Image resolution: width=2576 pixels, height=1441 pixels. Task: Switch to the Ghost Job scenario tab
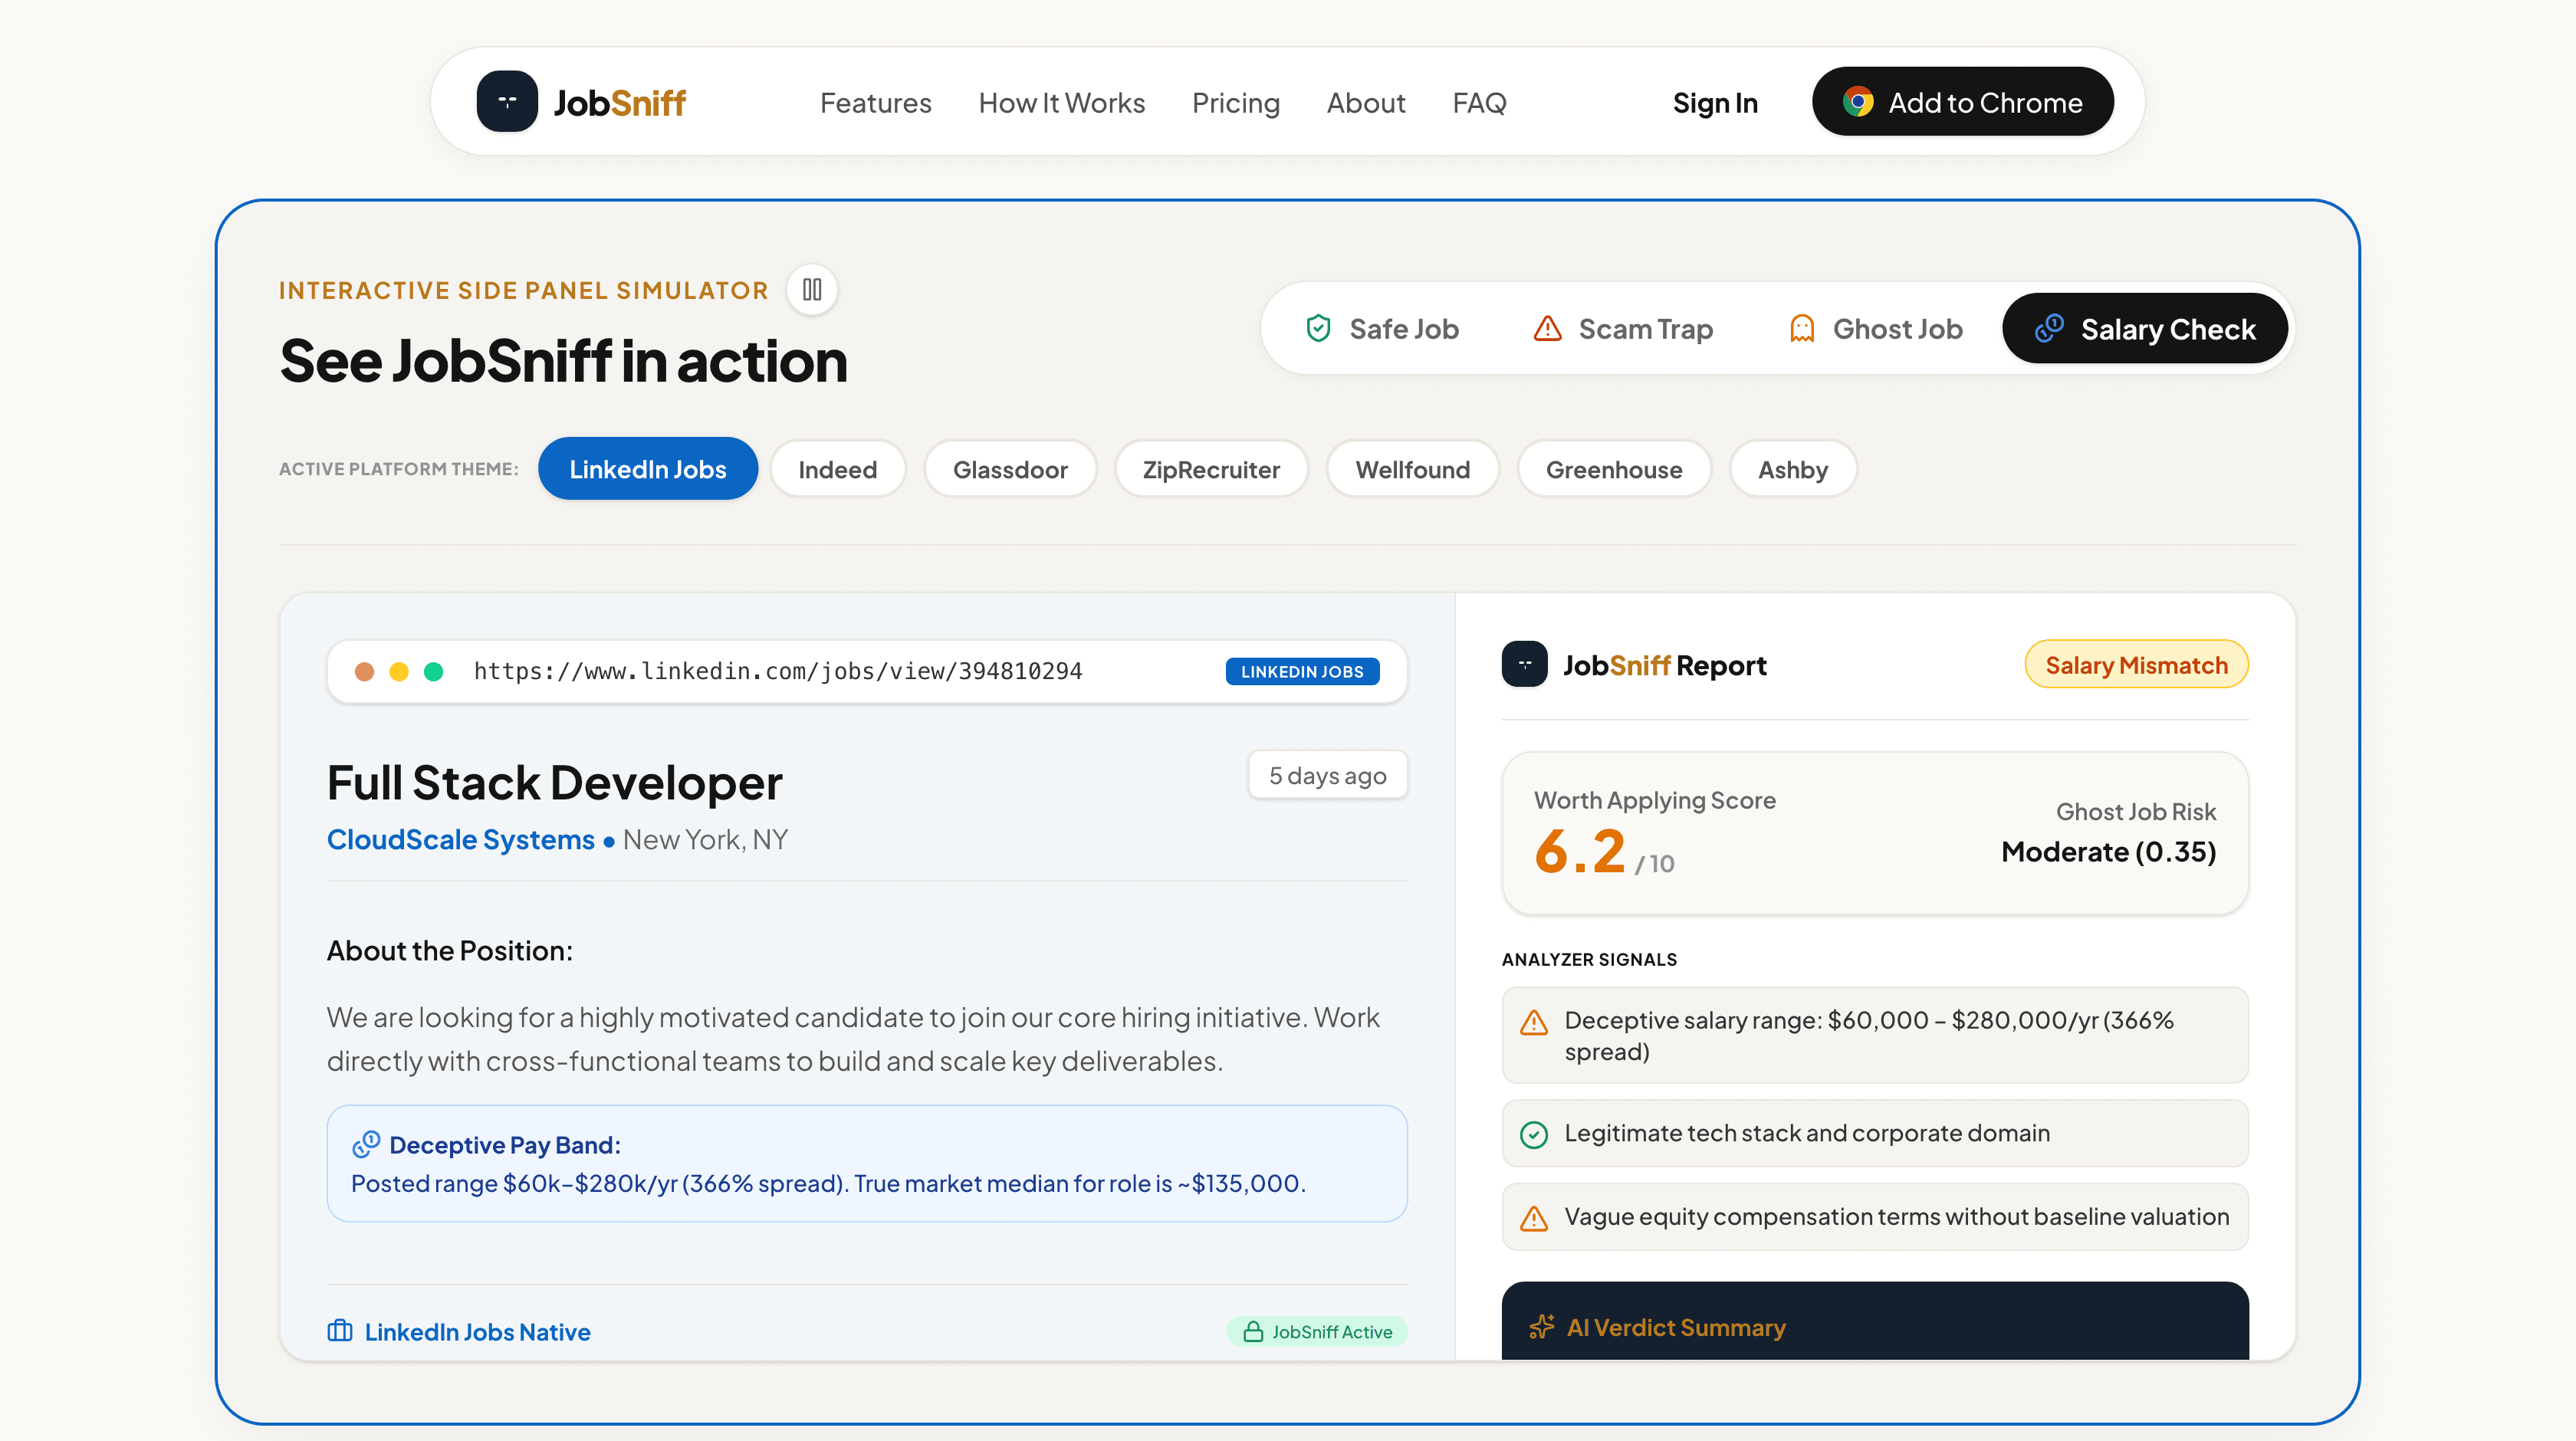(x=1875, y=329)
